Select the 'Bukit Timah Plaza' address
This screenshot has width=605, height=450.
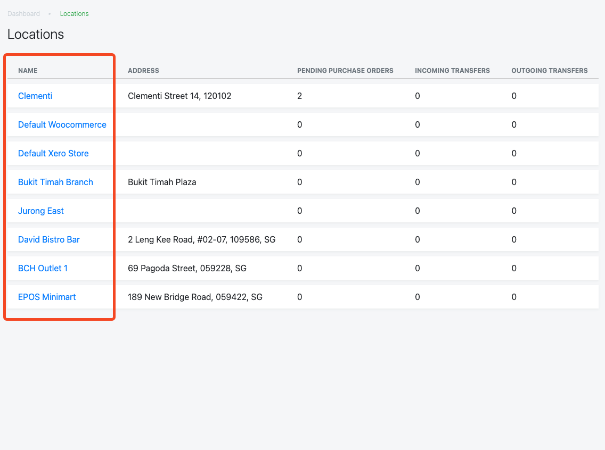162,182
